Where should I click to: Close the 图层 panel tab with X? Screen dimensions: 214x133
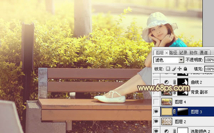(167, 53)
